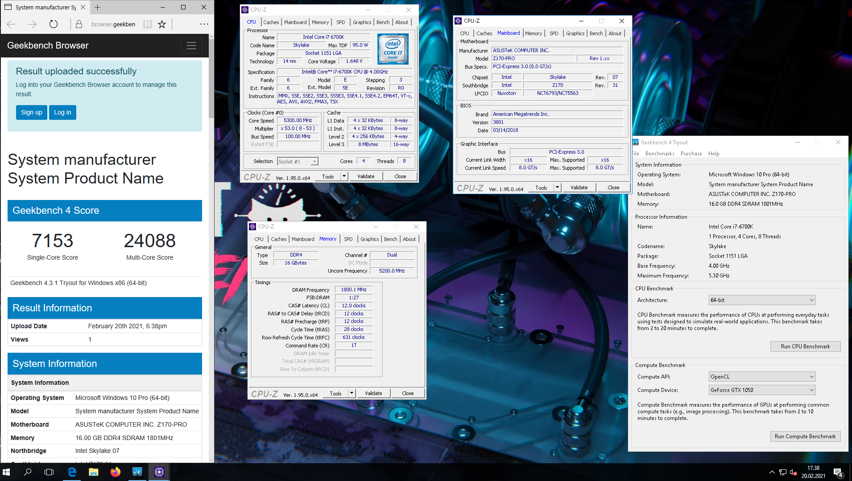The image size is (852, 481).
Task: Click the browser address bar
Action: tap(113, 24)
